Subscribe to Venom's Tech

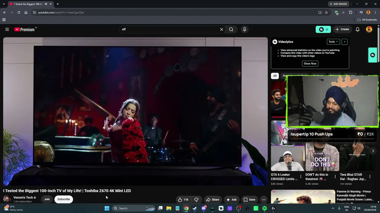point(64,199)
